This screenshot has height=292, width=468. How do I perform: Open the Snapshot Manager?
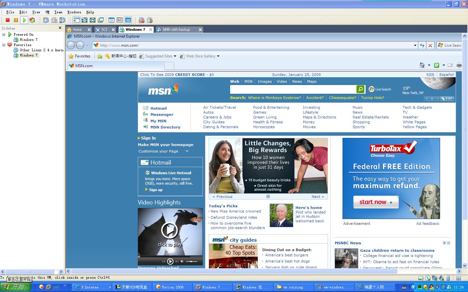(x=62, y=20)
